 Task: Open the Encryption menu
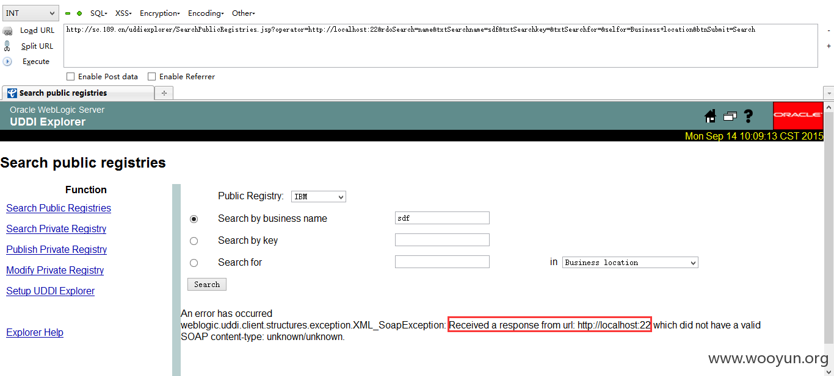pos(160,13)
